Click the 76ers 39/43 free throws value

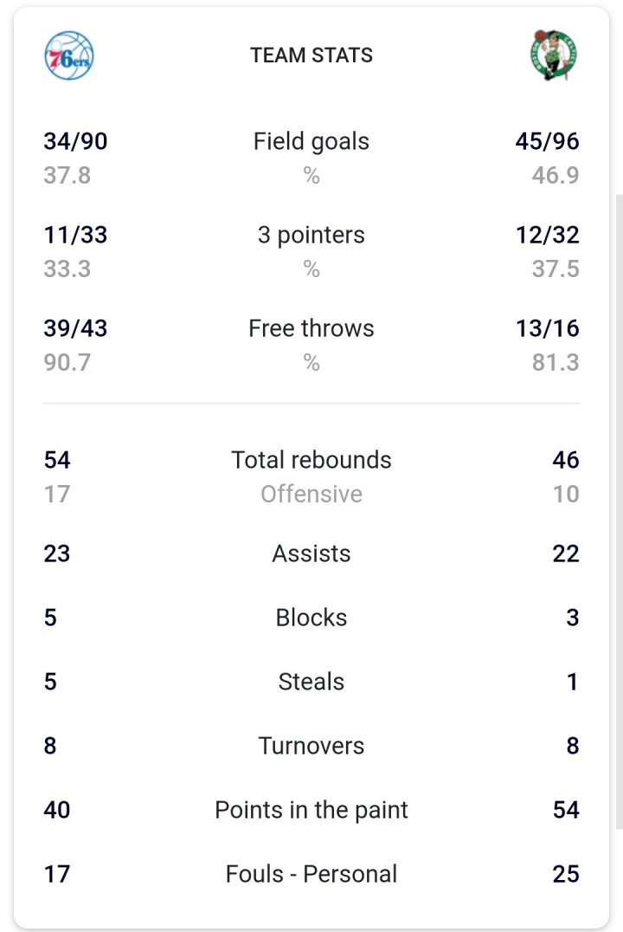tap(76, 328)
